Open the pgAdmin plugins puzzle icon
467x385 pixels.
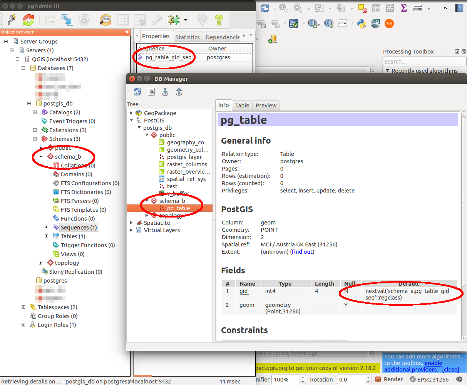tap(173, 20)
